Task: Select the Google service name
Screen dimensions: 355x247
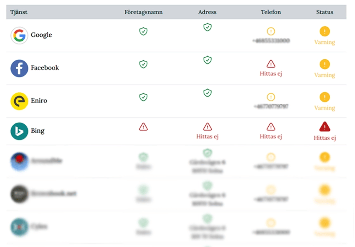Action: click(41, 35)
